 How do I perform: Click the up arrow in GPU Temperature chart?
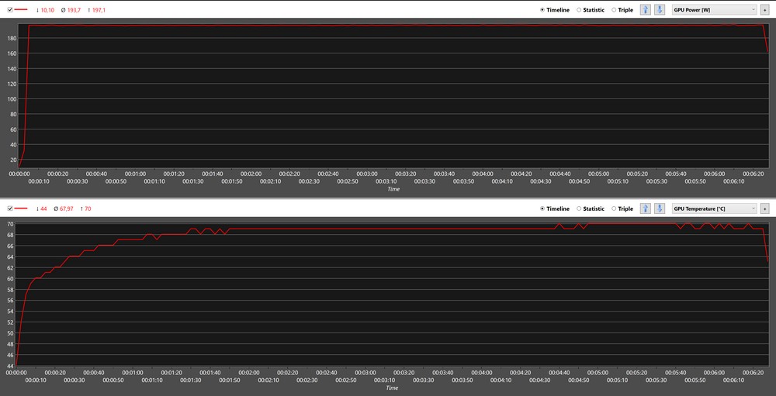point(646,208)
